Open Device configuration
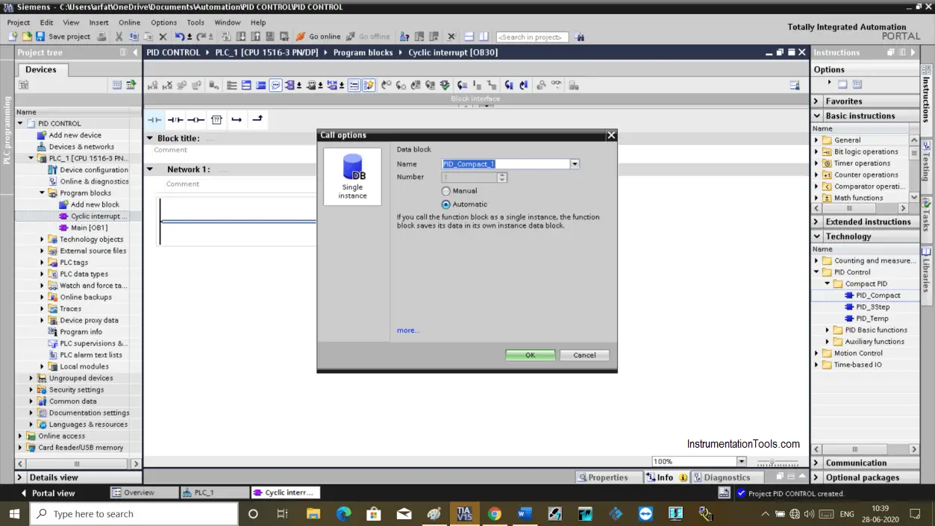935x526 pixels. [x=94, y=169]
